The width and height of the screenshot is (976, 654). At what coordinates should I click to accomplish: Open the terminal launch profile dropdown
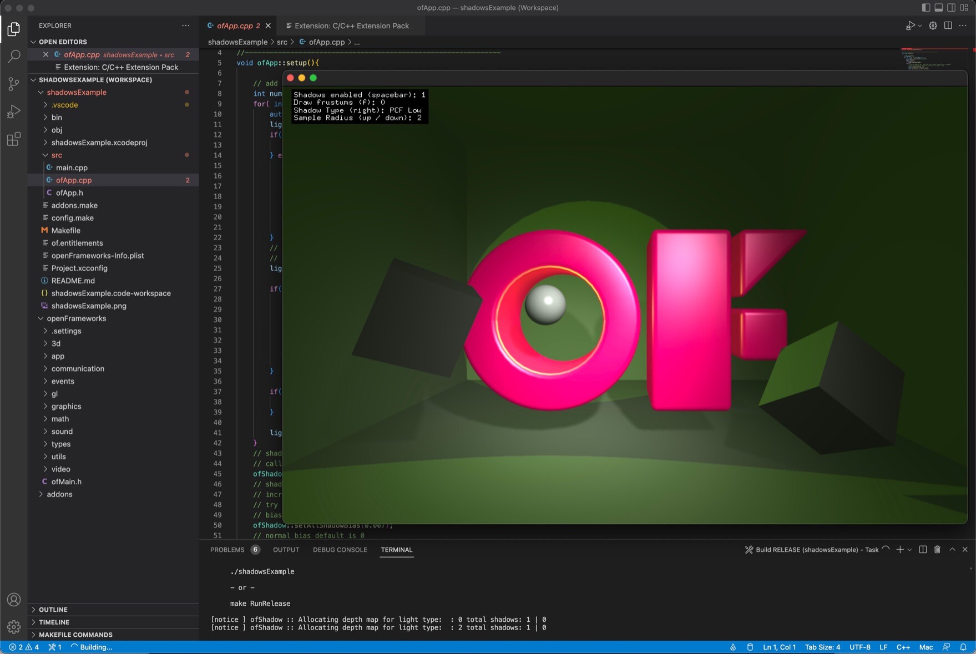(909, 550)
